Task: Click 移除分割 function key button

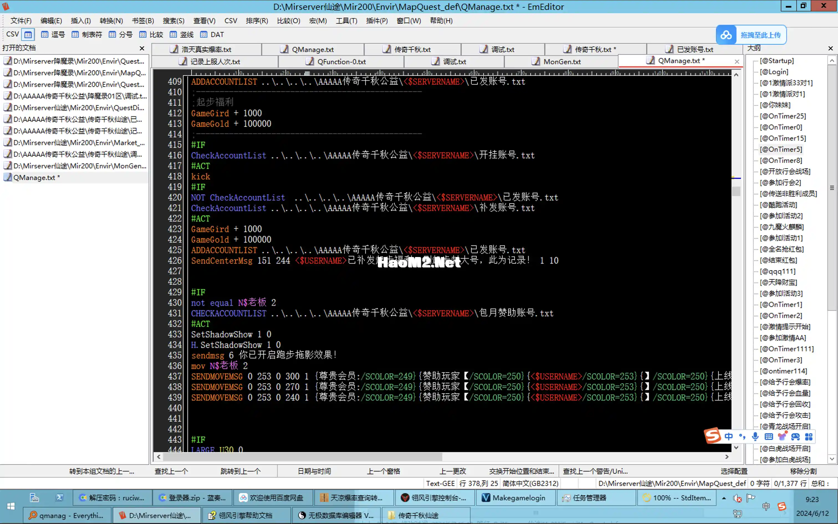Action: (x=803, y=471)
